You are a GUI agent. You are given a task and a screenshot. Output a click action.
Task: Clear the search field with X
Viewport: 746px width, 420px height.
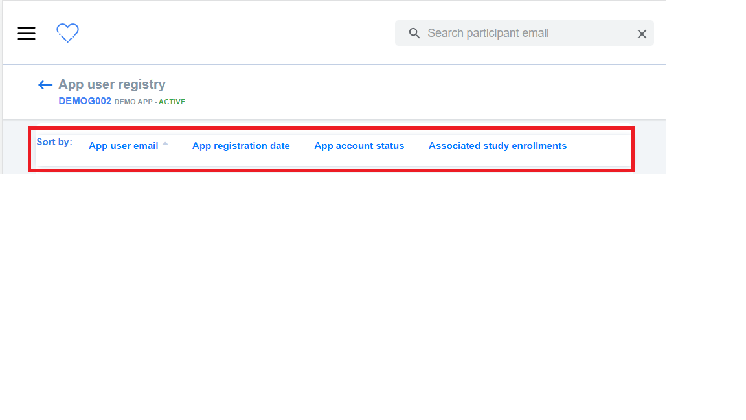[x=642, y=34]
